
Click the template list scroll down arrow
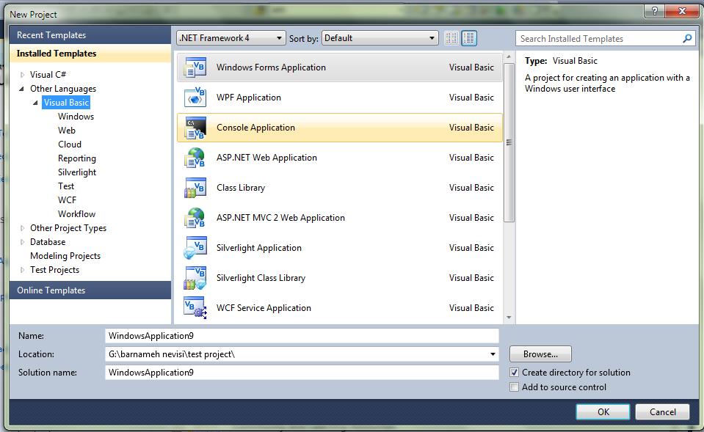[x=509, y=318]
